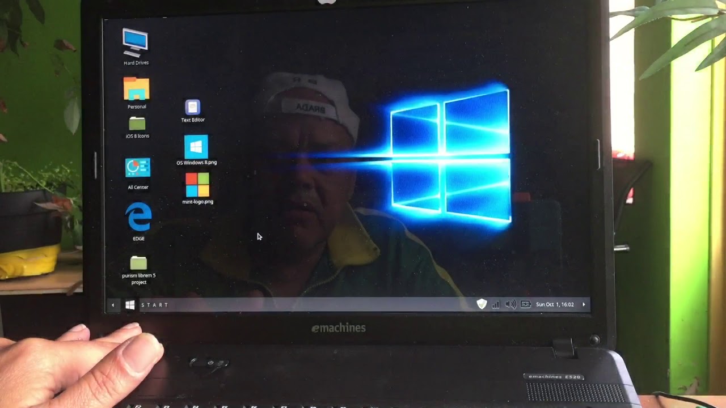Click the Windows logo start icon
Image resolution: width=726 pixels, height=408 pixels.
click(130, 305)
